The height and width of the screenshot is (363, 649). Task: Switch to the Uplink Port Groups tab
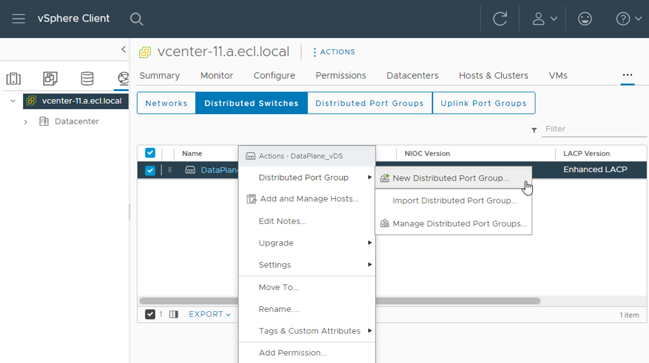click(484, 104)
